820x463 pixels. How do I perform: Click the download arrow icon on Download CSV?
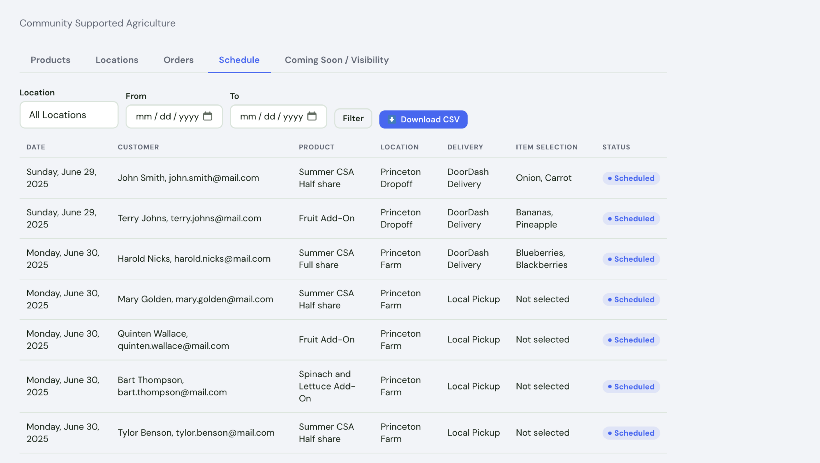coord(392,119)
